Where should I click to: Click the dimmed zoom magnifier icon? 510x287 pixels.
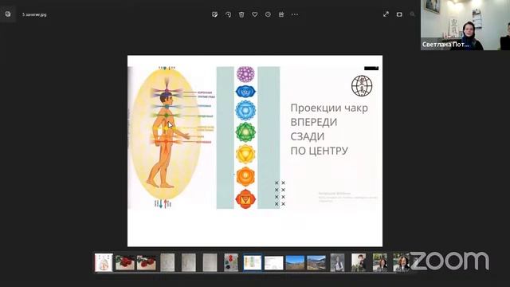(412, 14)
